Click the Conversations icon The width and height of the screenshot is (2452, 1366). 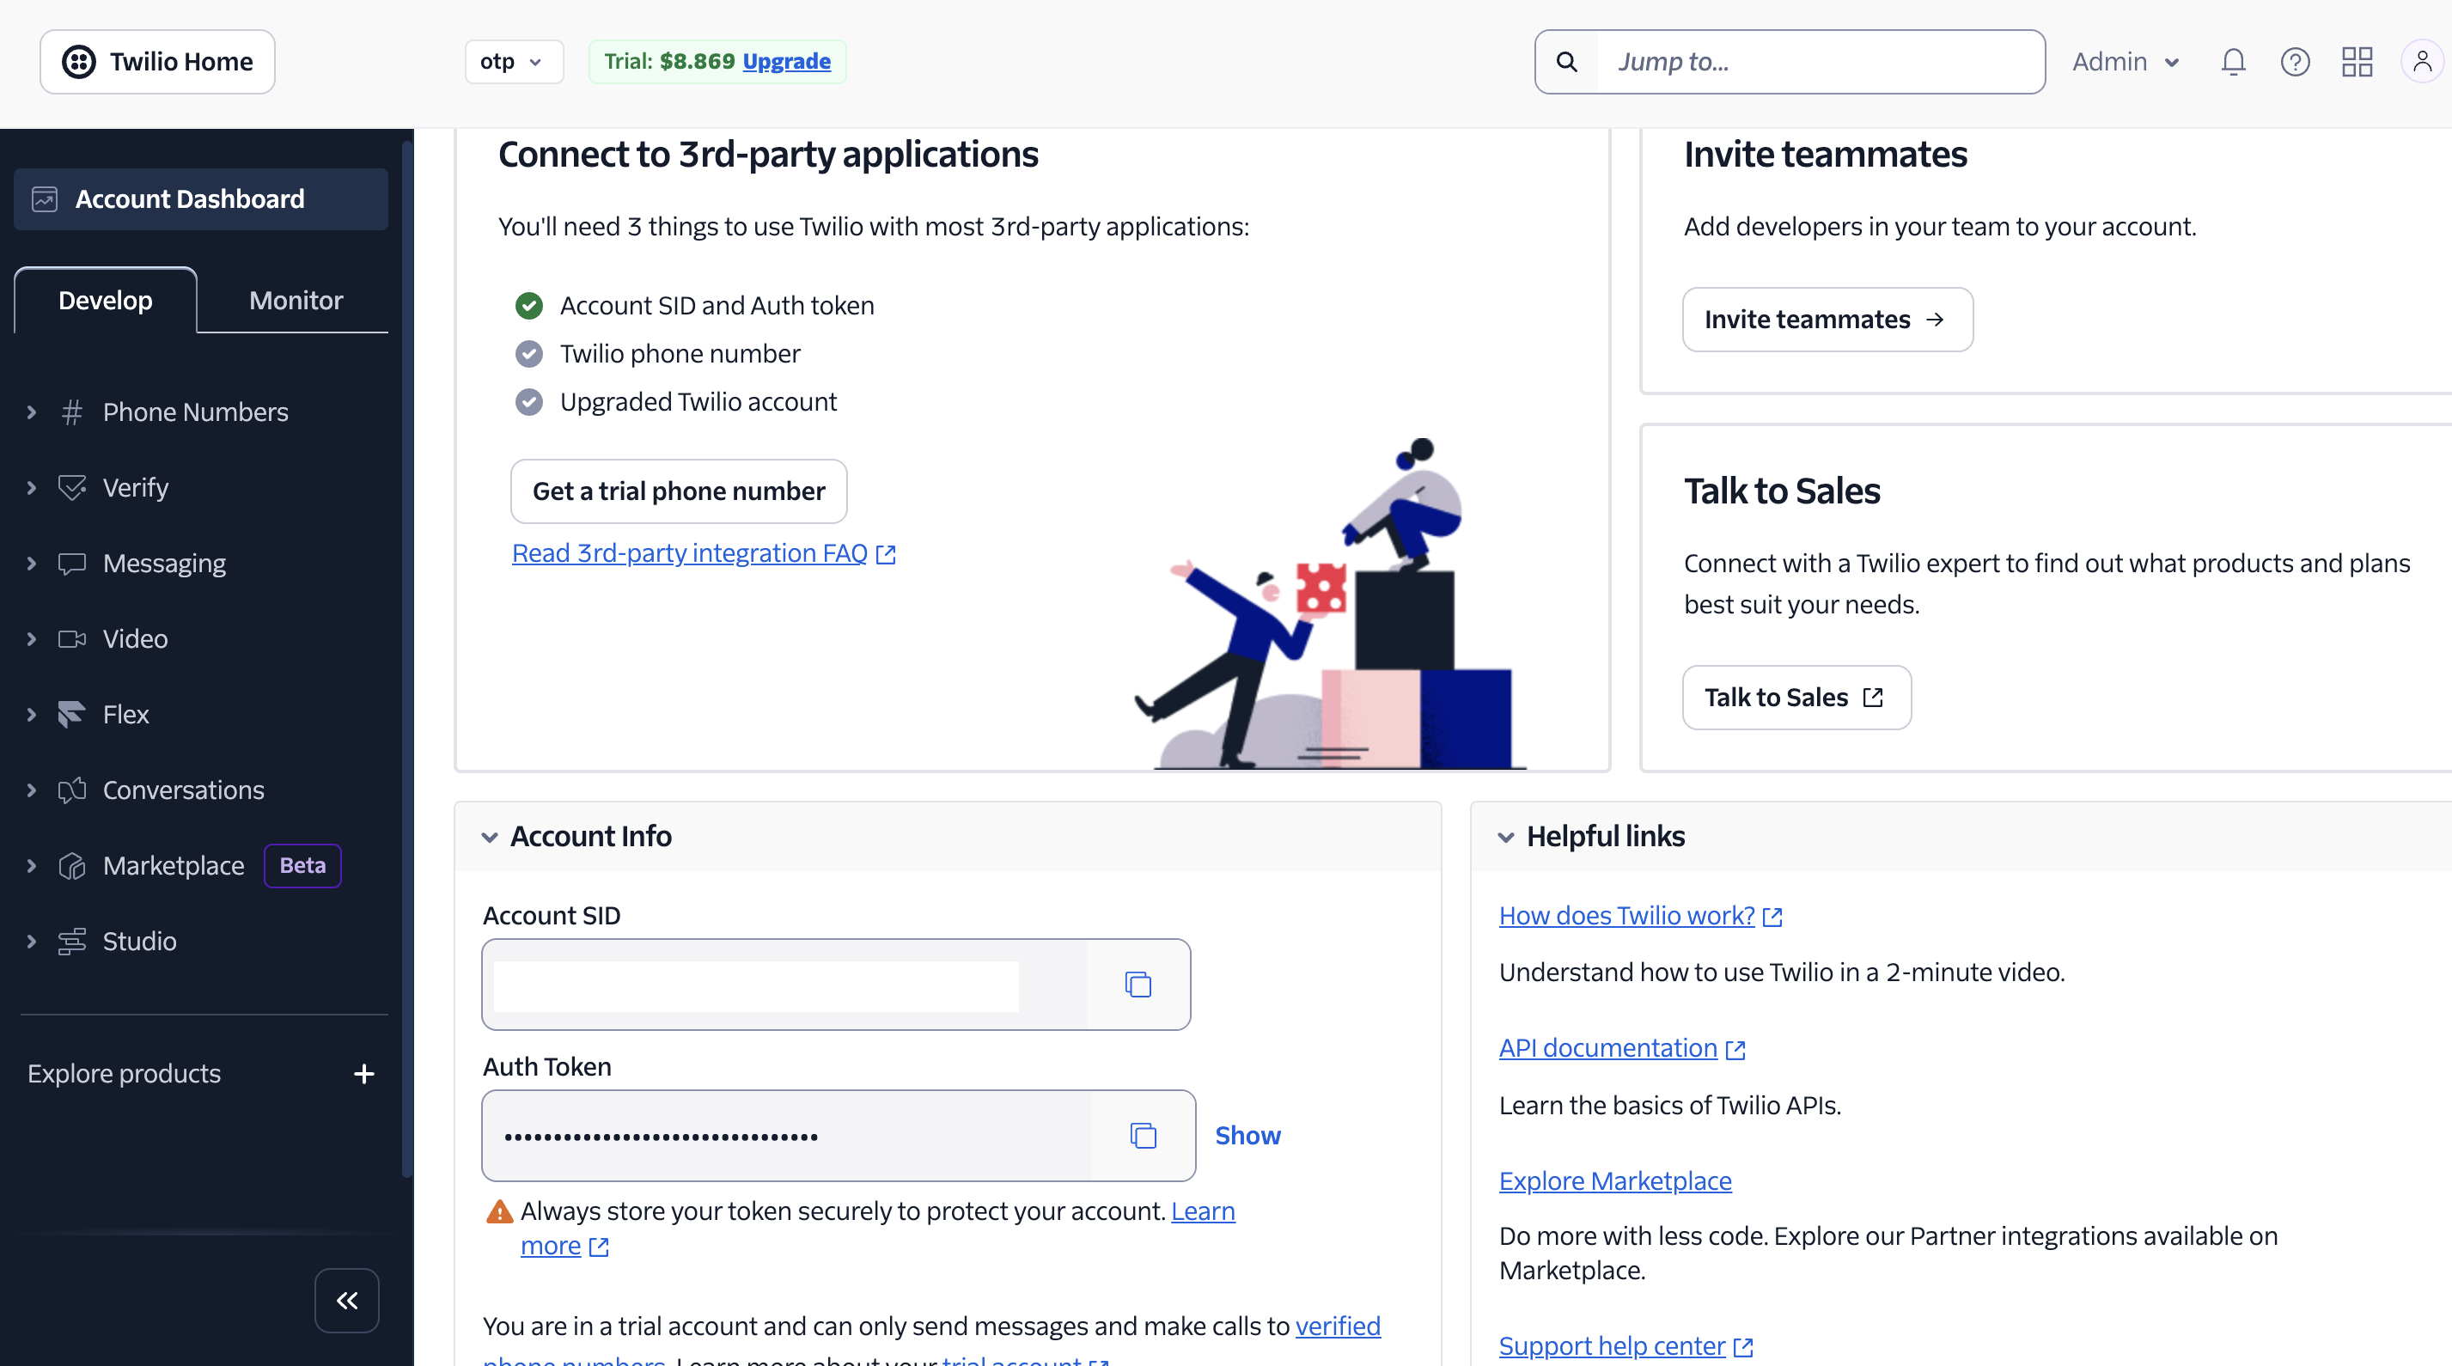(x=71, y=790)
